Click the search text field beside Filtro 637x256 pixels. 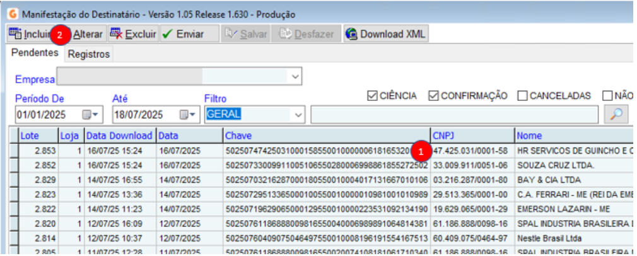[454, 115]
